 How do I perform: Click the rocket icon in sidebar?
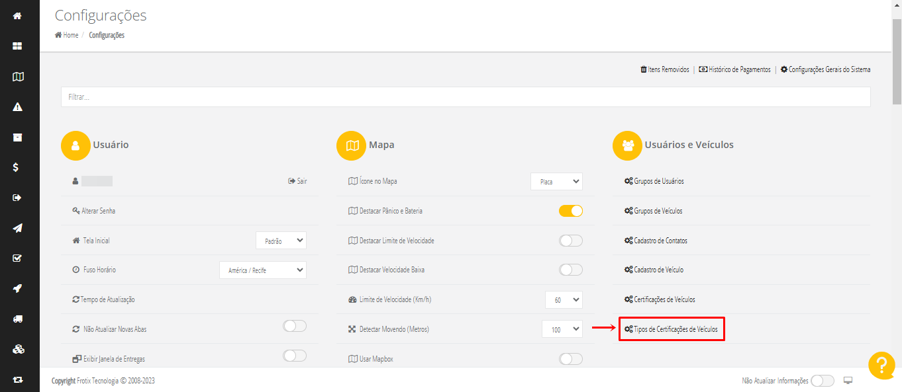[x=18, y=288]
